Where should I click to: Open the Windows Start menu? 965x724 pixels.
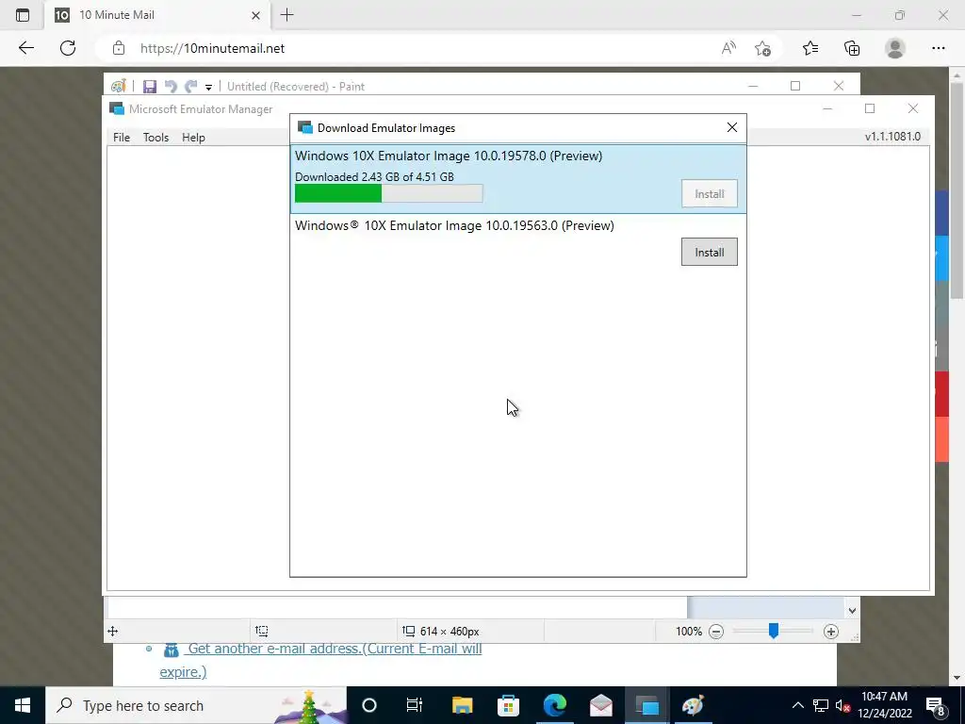[23, 705]
